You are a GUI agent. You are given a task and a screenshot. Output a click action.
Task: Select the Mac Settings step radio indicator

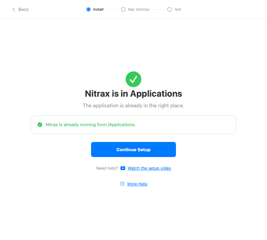tap(123, 9)
